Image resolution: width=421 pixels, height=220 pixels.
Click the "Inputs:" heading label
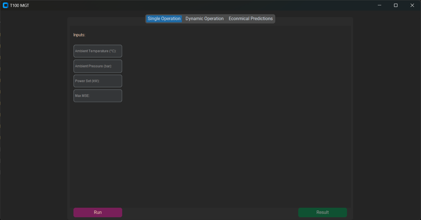click(79, 35)
